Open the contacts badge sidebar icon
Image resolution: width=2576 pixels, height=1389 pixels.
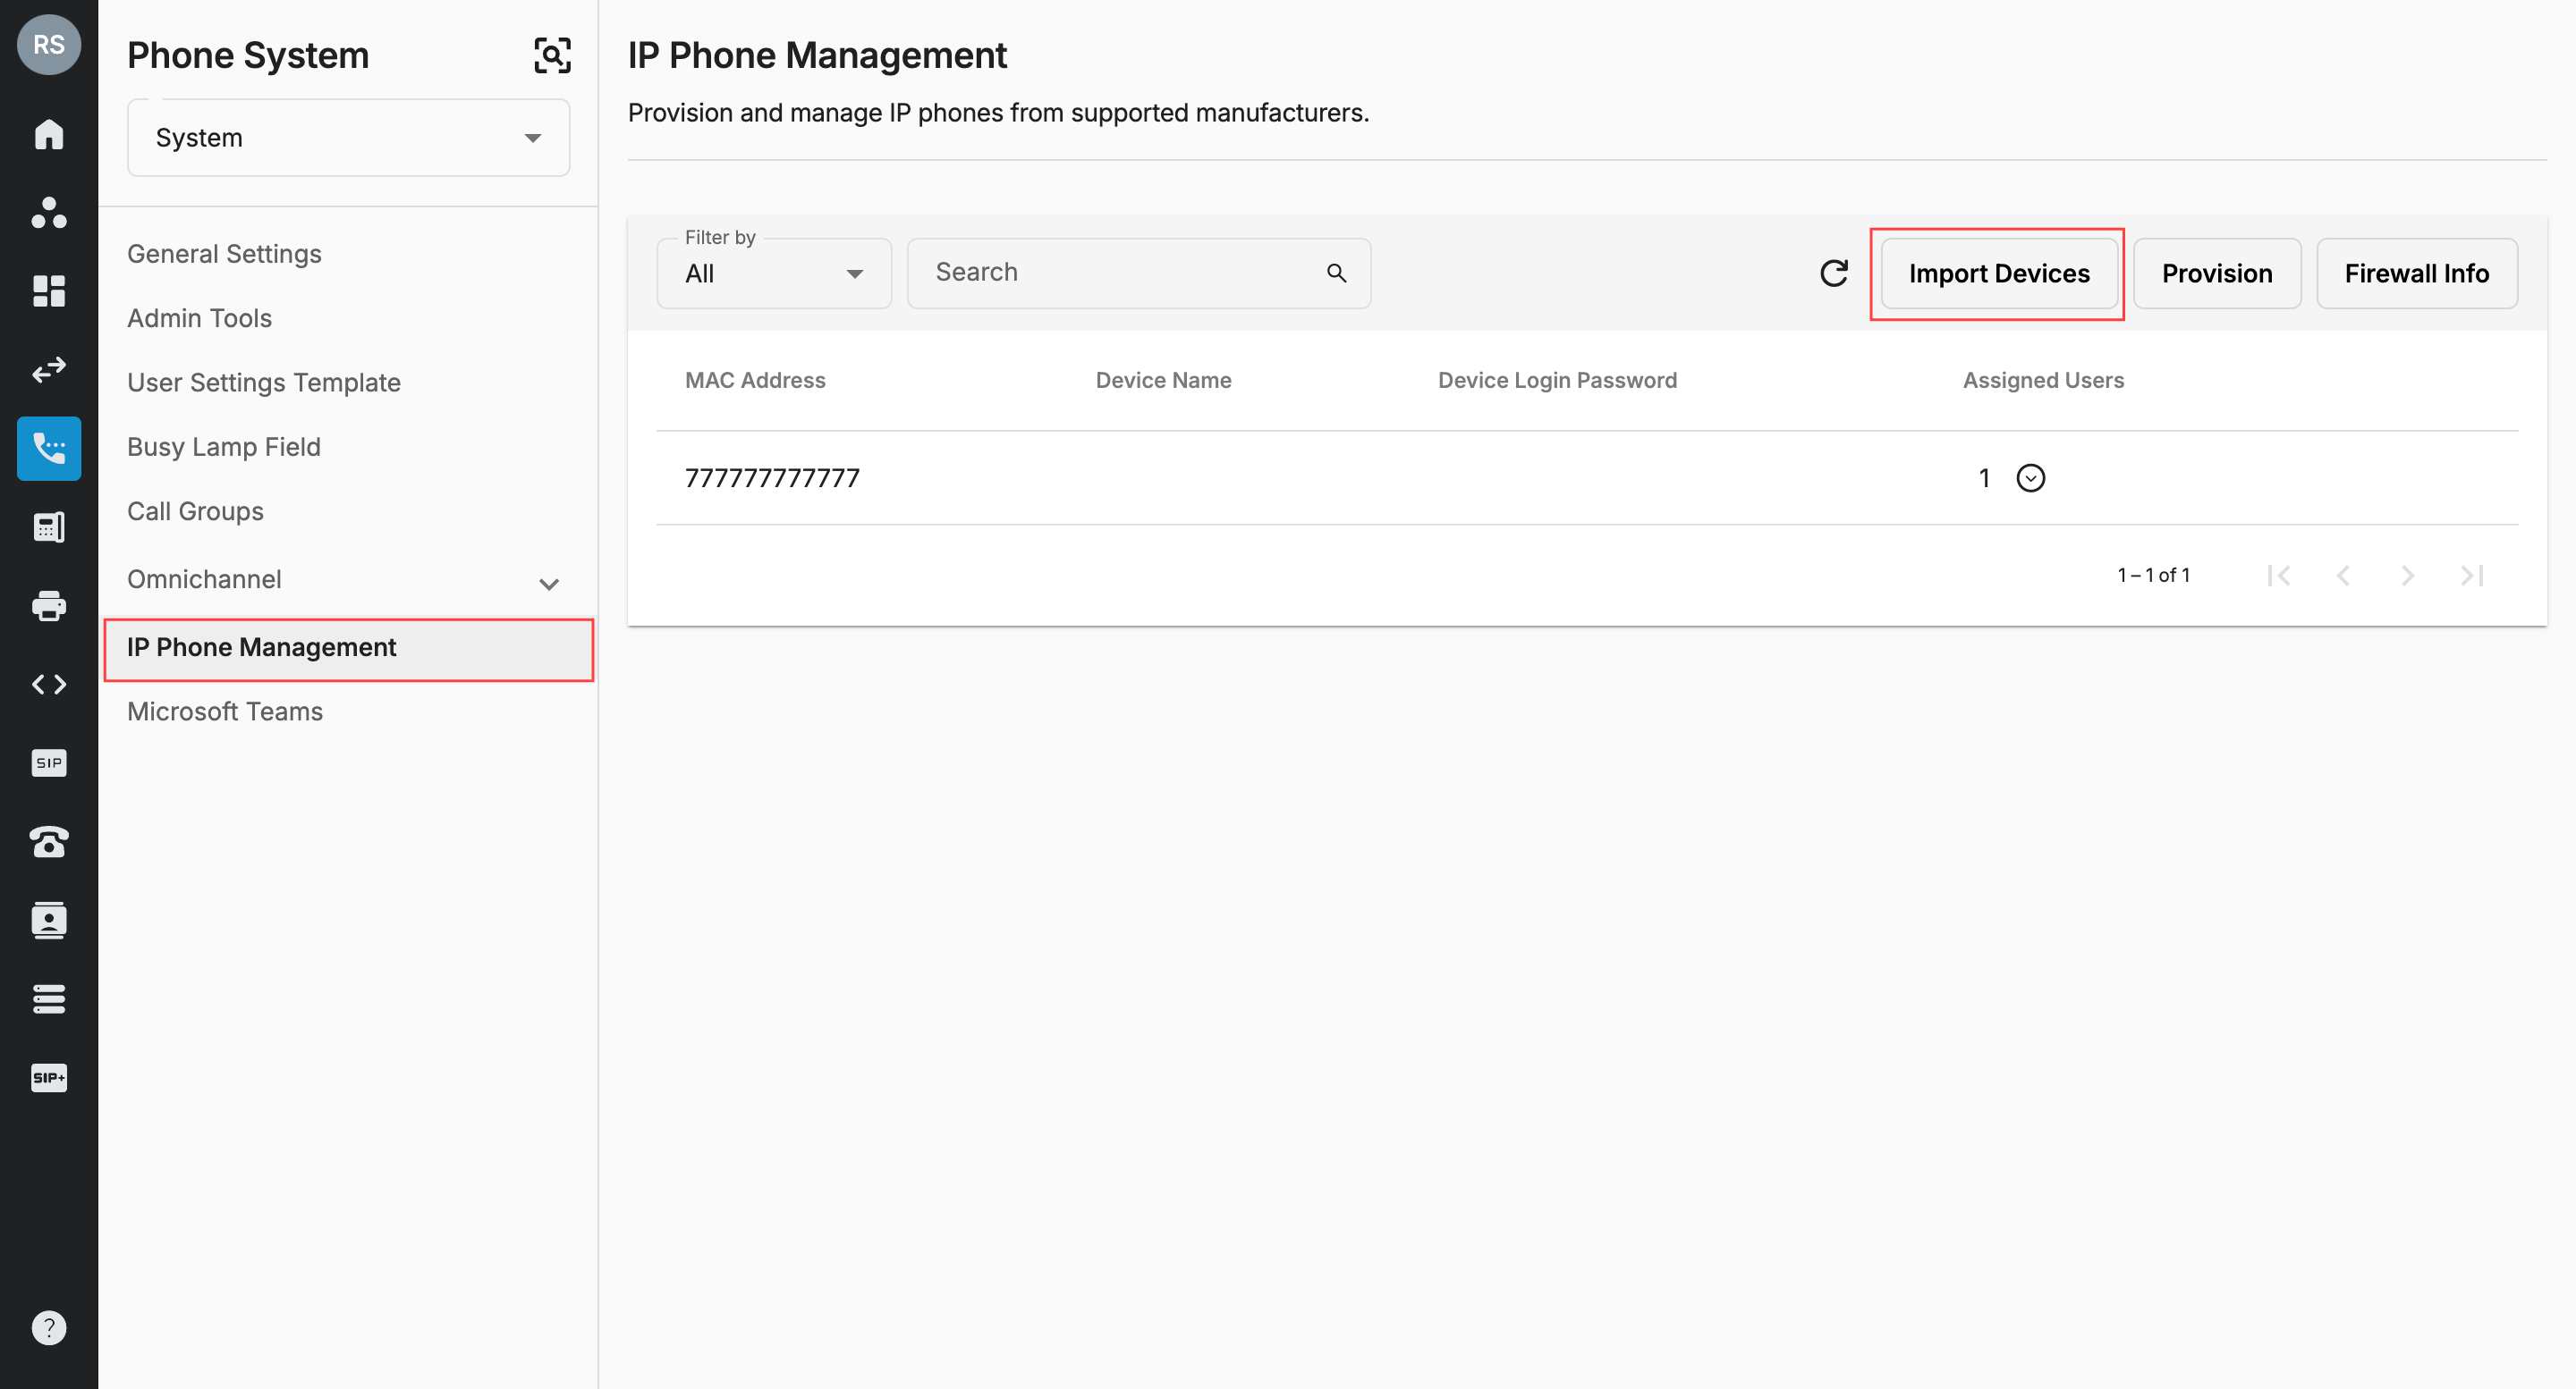(48, 921)
